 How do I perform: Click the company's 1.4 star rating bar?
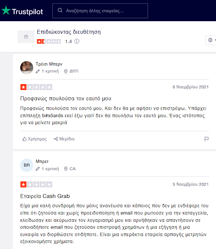point(49,41)
